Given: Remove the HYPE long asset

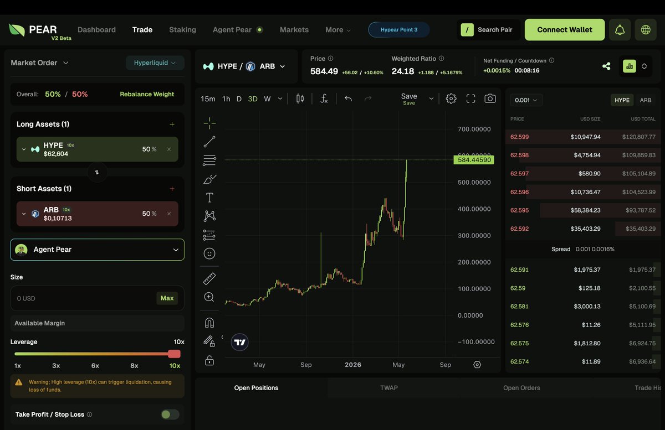Looking at the screenshot, I should (169, 149).
